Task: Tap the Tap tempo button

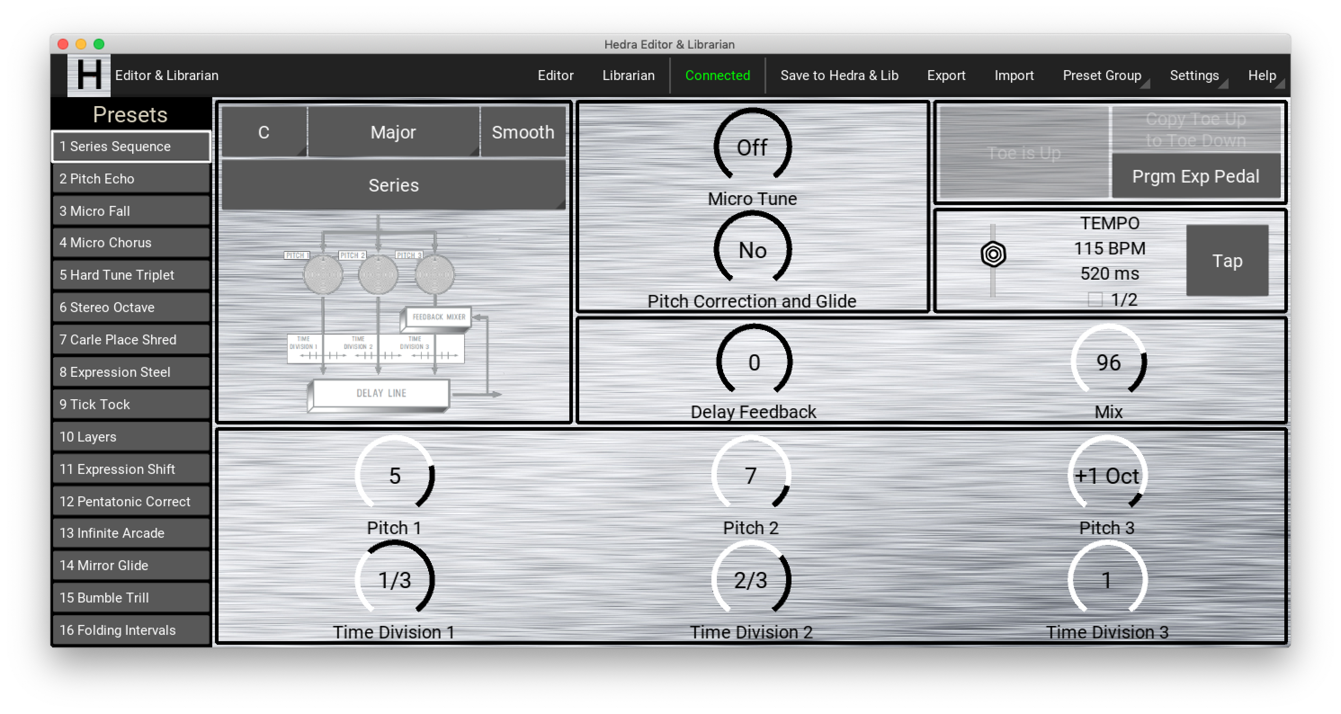Action: [1227, 261]
